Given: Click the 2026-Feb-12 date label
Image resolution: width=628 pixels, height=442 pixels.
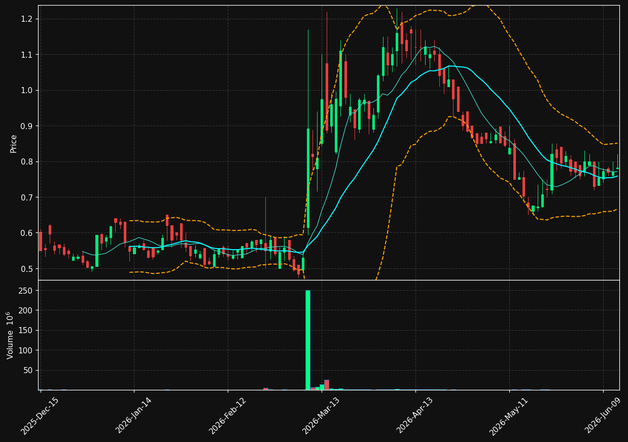Looking at the screenshot, I should click(x=228, y=415).
